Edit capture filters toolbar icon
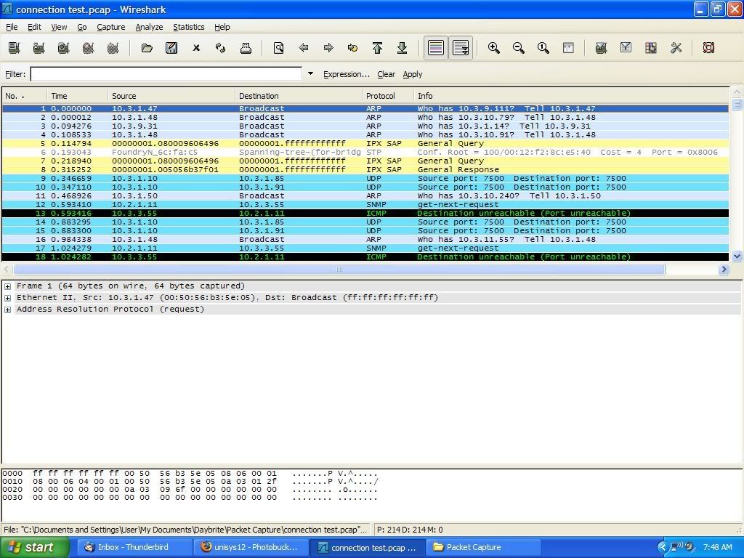The height and width of the screenshot is (558, 744). (x=601, y=48)
